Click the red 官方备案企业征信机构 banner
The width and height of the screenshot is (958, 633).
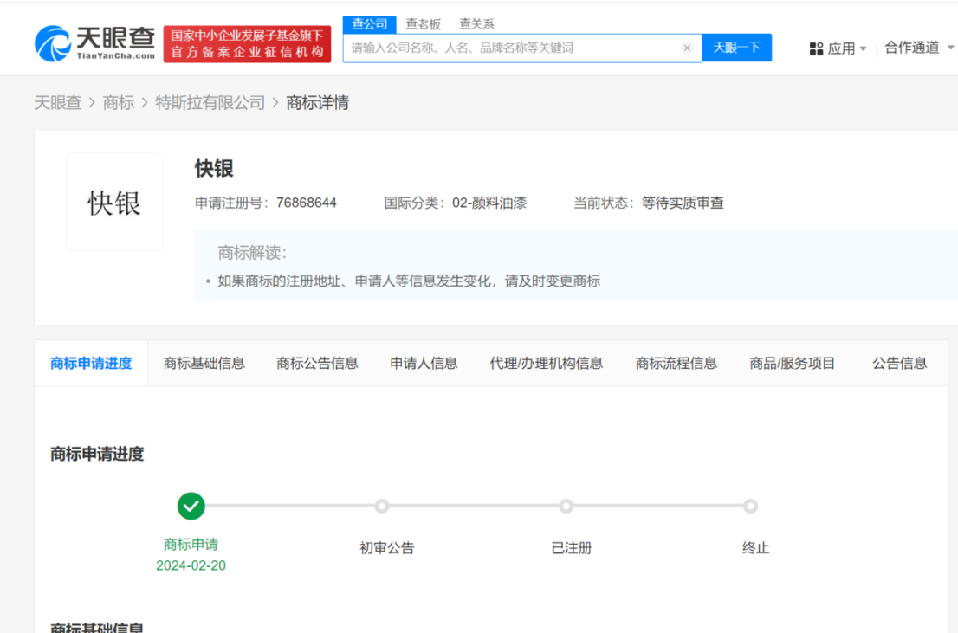coord(247,44)
